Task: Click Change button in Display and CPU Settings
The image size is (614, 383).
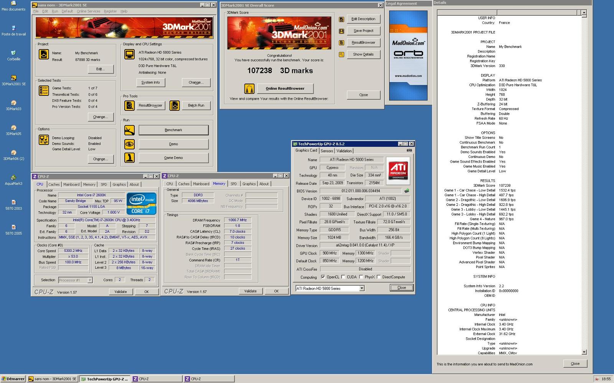Action: (x=196, y=82)
